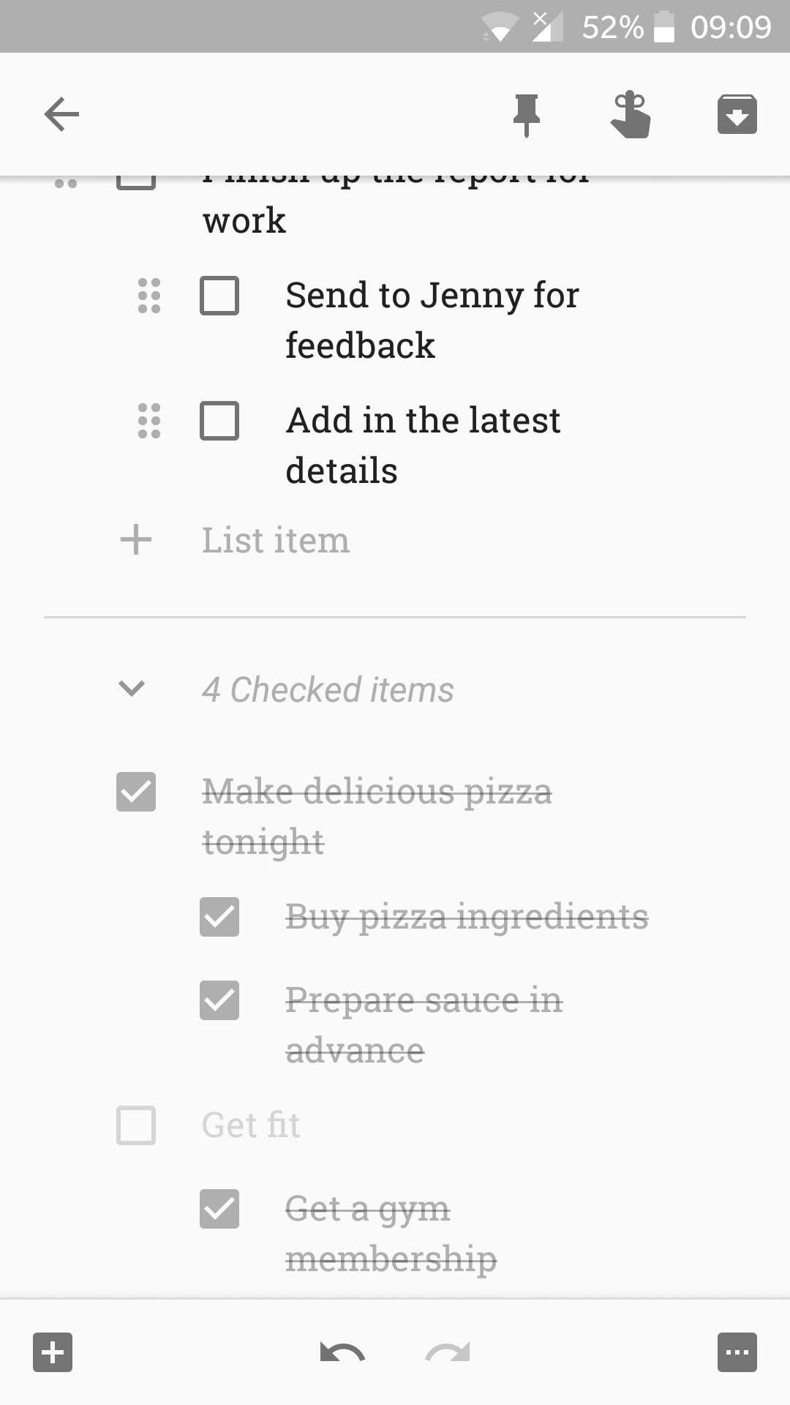
Task: Tap the back arrow icon
Action: tap(61, 114)
